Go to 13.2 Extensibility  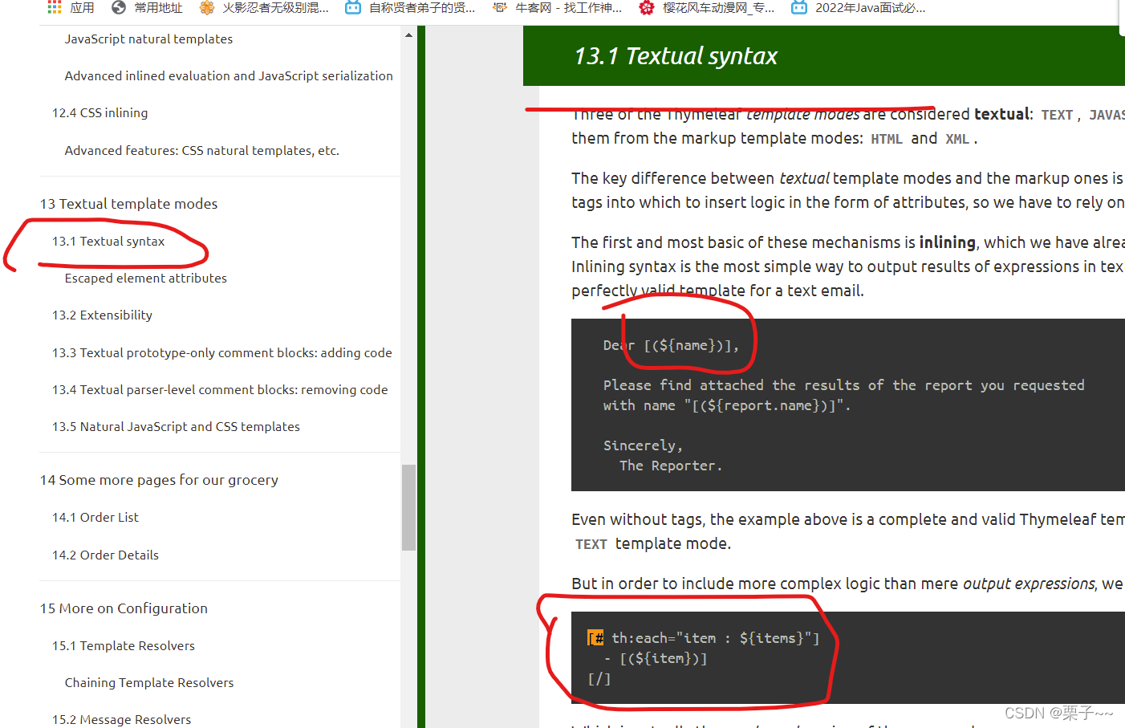tap(102, 315)
